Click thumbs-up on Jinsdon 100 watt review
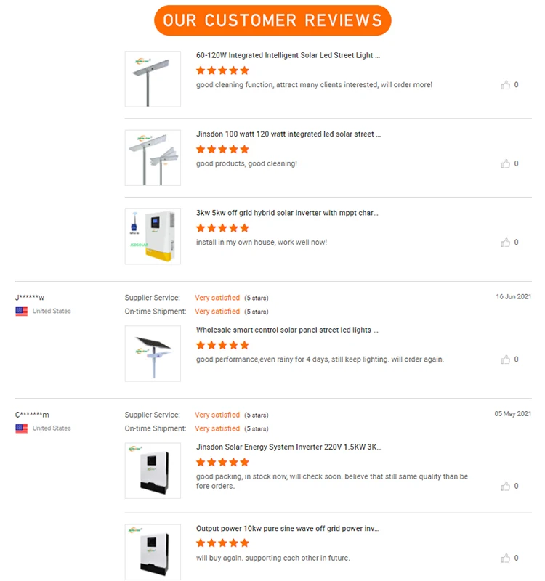545x581 pixels. (x=505, y=164)
